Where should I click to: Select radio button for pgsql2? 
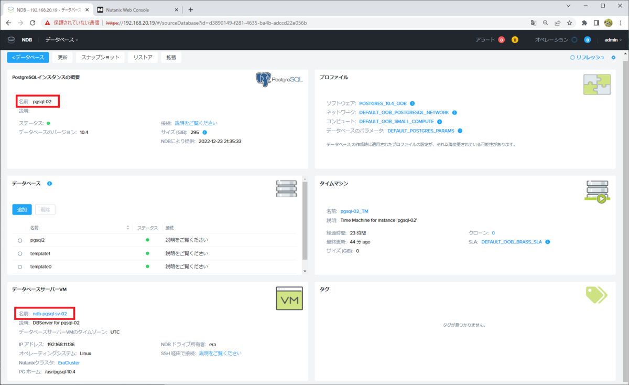(20, 240)
